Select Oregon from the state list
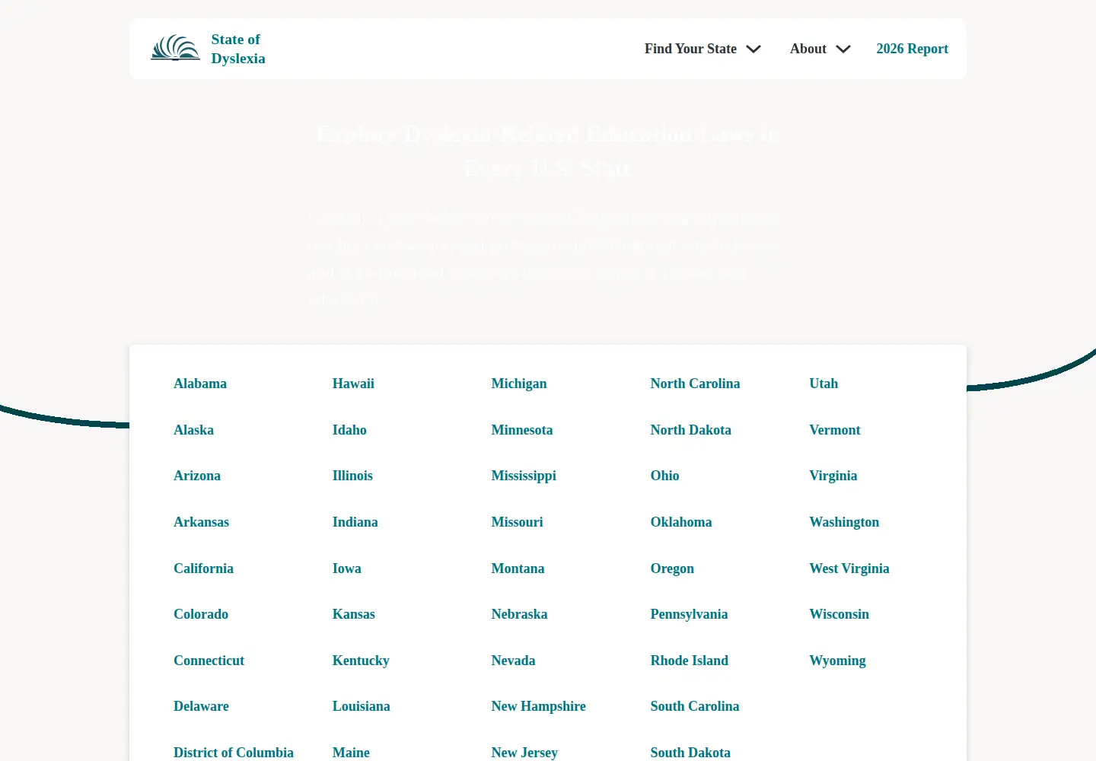 [x=672, y=568]
